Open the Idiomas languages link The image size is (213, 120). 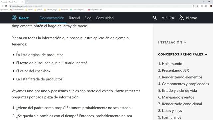(192, 18)
